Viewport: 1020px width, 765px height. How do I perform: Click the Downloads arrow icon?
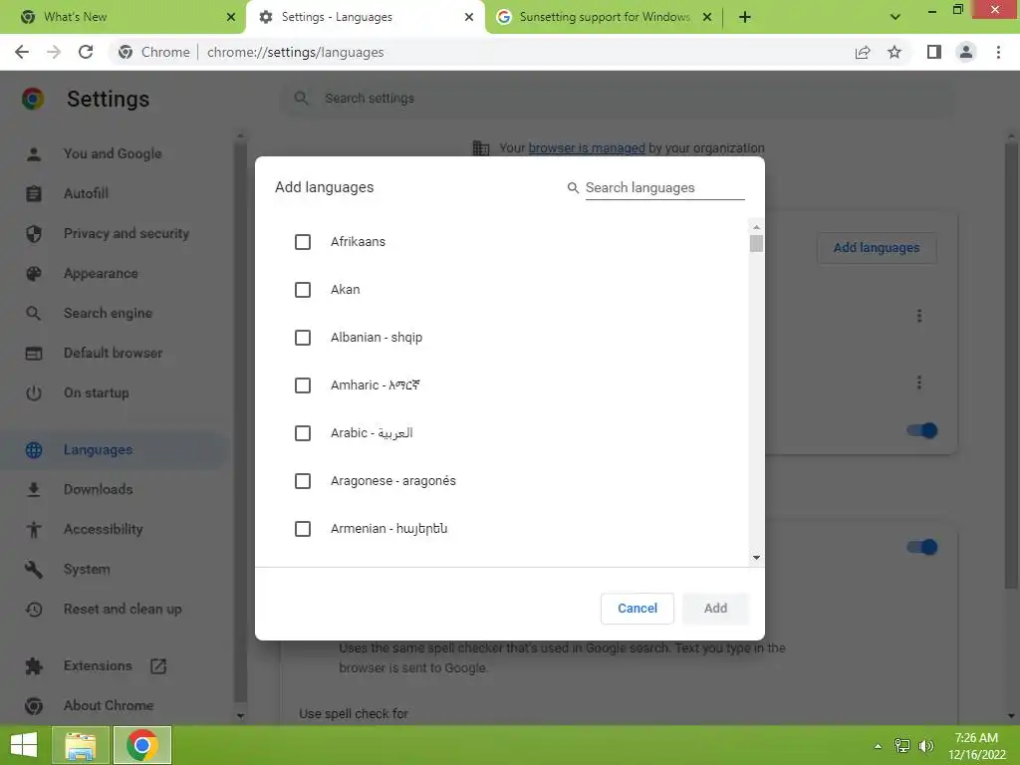point(34,490)
